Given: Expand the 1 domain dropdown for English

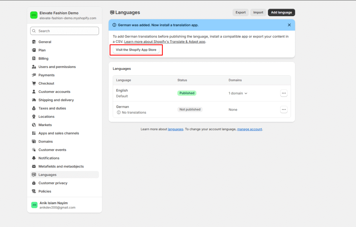Looking at the screenshot, I should coord(238,93).
